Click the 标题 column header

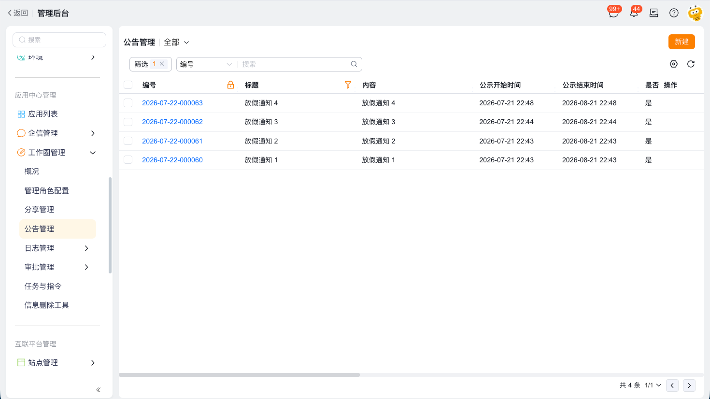click(x=252, y=85)
